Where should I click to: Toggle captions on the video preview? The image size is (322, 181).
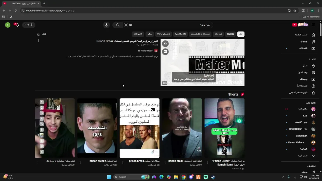[165, 52]
